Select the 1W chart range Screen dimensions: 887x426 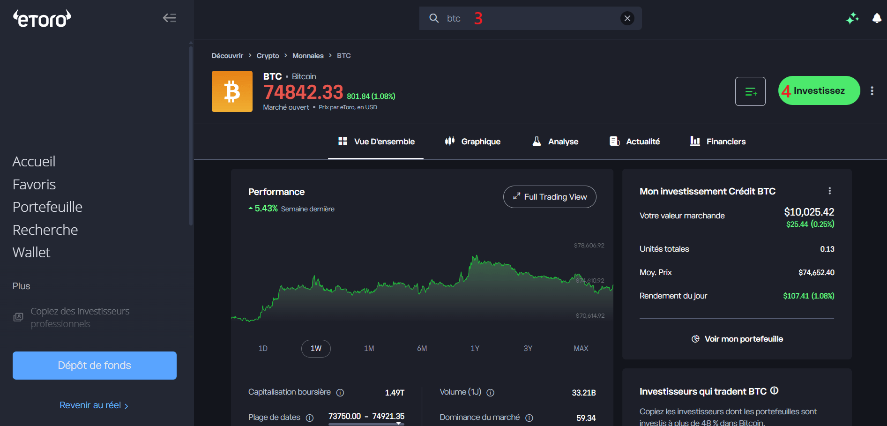316,349
